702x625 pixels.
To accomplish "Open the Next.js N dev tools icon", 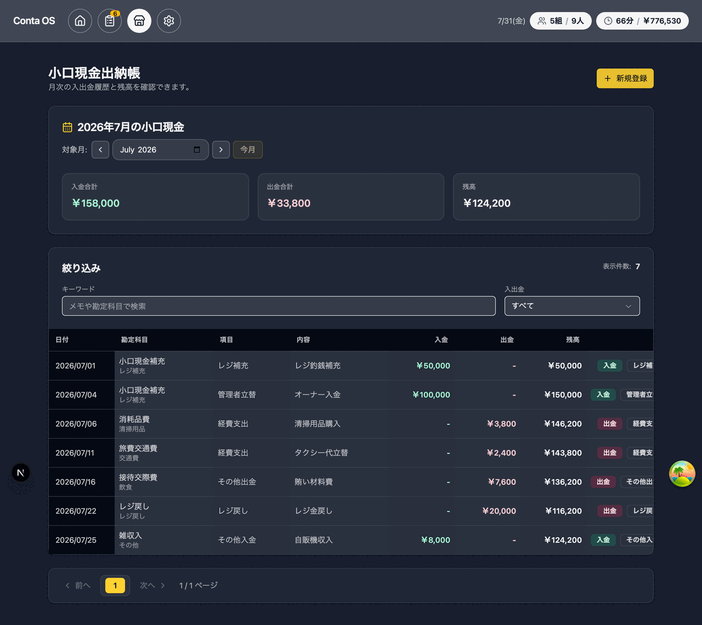I will point(21,473).
